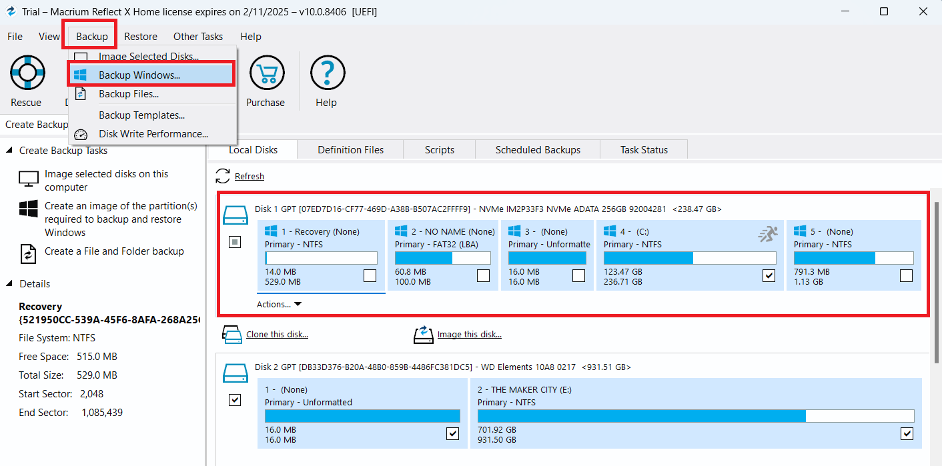
Task: Click the Macrium Reflect title bar logo
Action: [x=10, y=11]
